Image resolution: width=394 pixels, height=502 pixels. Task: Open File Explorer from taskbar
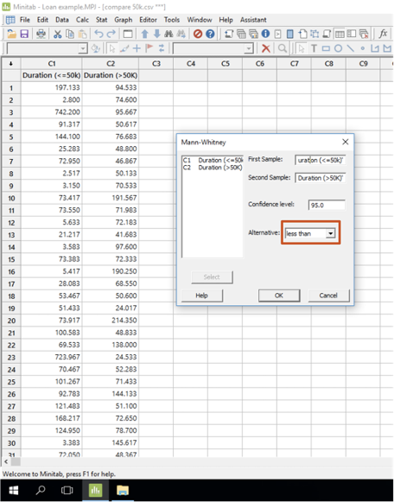tap(123, 490)
